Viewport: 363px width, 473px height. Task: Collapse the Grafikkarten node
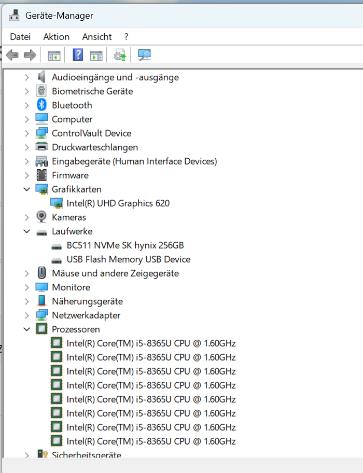[27, 189]
